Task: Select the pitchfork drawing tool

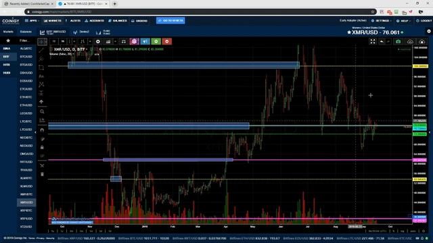Action: click(41, 59)
